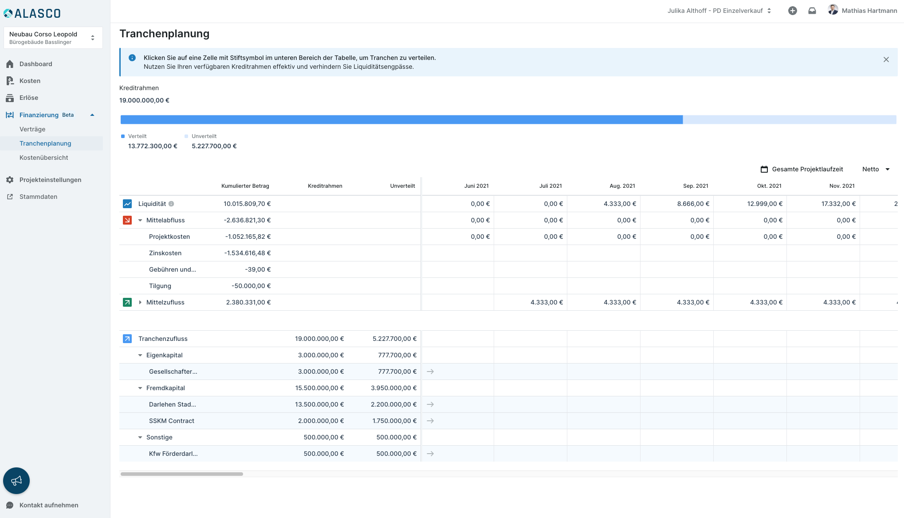The width and height of the screenshot is (904, 518).
Task: Click the arrow icon in Darlehen Stad row
Action: (x=430, y=404)
